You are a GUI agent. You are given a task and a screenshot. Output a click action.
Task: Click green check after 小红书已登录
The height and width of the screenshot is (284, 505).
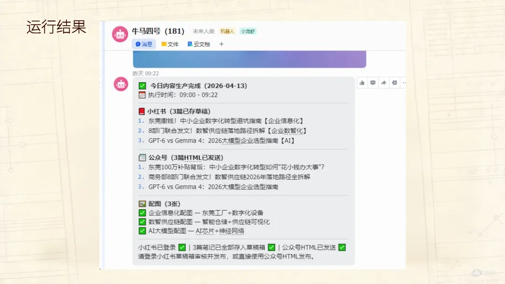coord(182,248)
